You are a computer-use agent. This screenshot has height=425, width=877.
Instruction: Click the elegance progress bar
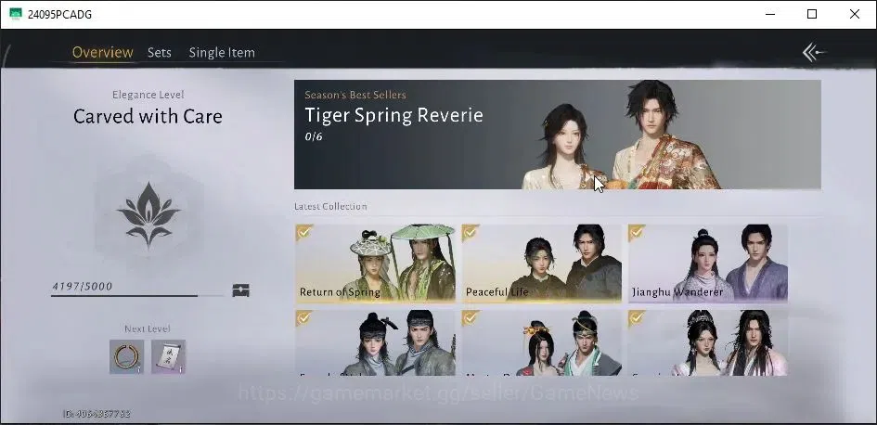(137, 295)
